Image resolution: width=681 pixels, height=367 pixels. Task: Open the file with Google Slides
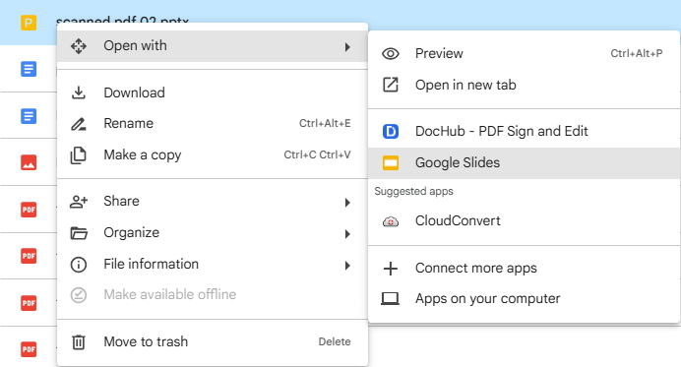pos(525,163)
